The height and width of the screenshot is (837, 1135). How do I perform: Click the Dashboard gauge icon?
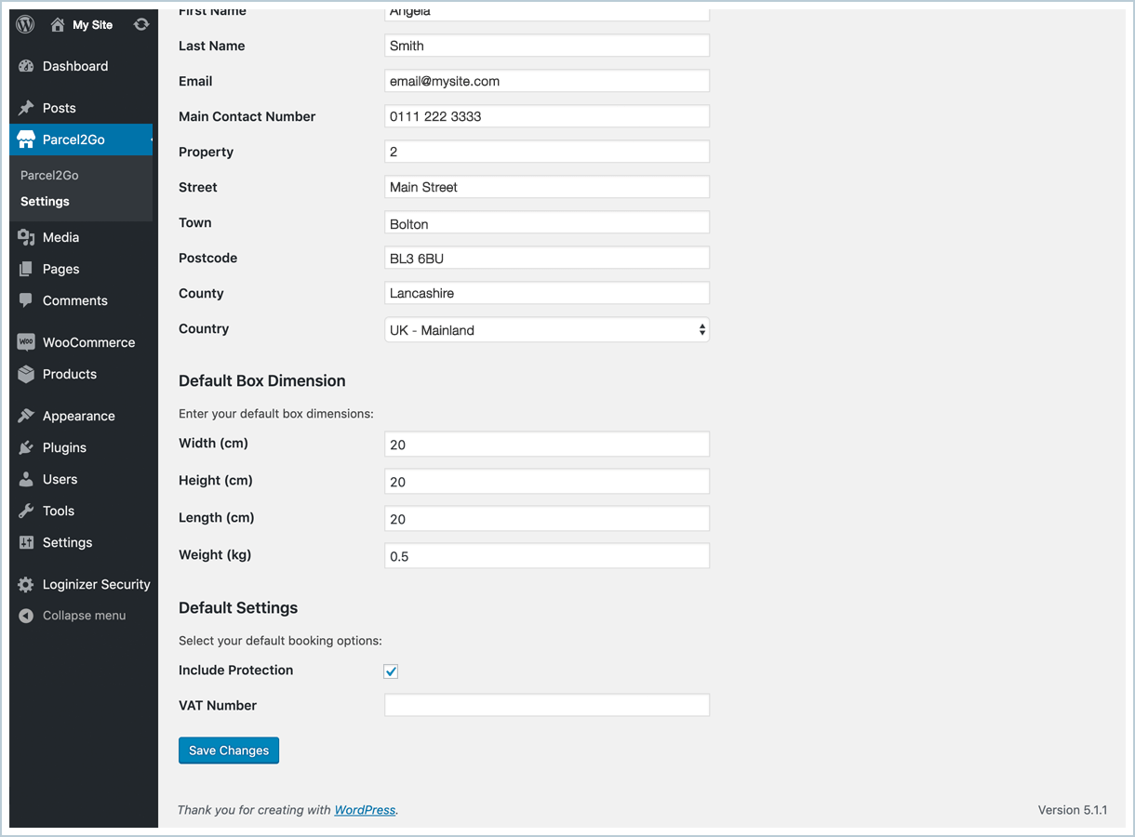pyautogui.click(x=26, y=66)
